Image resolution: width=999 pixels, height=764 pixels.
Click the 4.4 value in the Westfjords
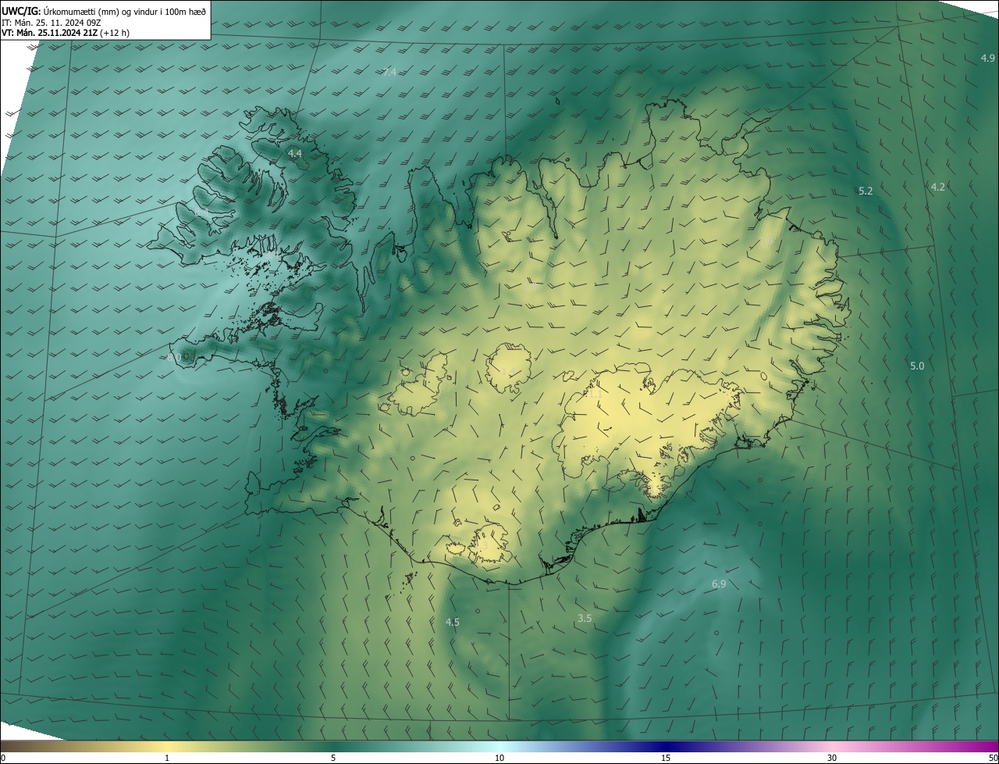point(294,154)
